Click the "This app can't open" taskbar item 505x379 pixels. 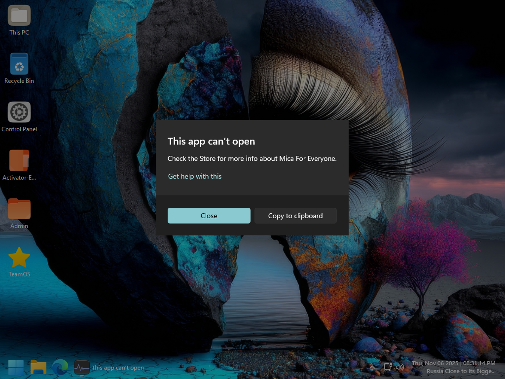(x=109, y=368)
